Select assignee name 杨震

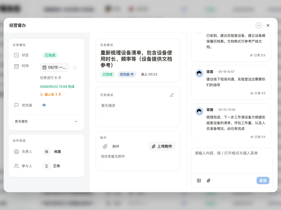coord(57,151)
